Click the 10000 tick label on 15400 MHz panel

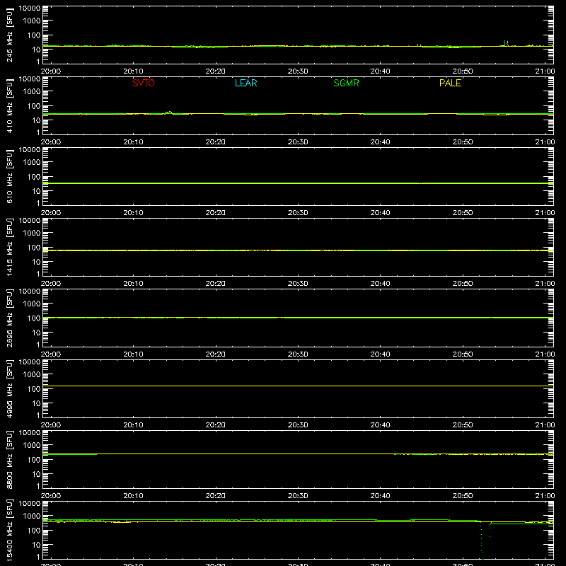30,504
